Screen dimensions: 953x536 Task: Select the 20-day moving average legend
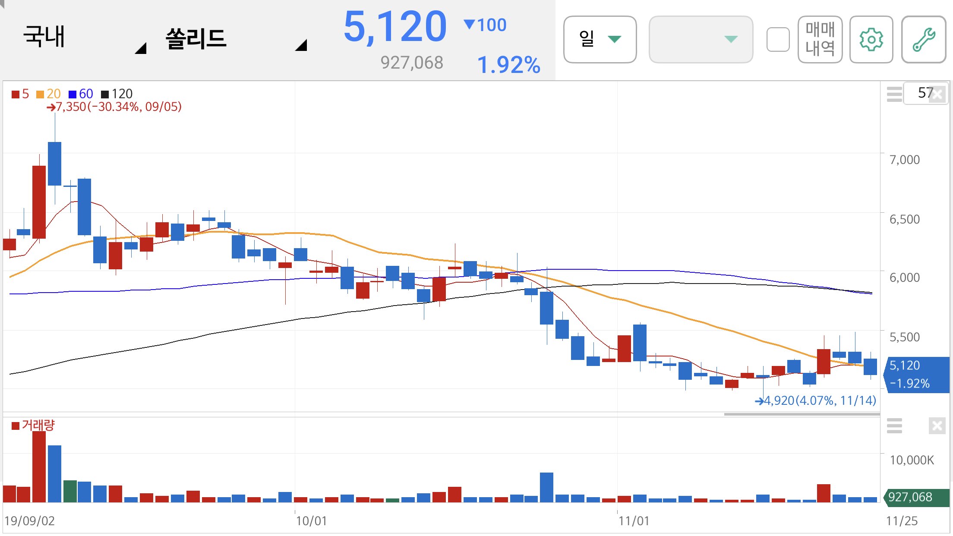(x=48, y=94)
